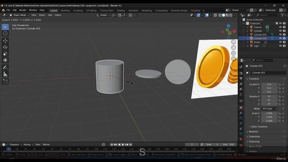Click the current frame number field
288x162 pixels.
click(x=192, y=145)
